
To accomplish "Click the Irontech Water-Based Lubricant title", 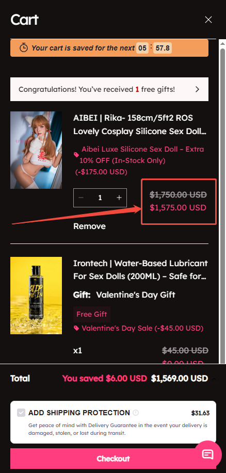I will click(141, 270).
